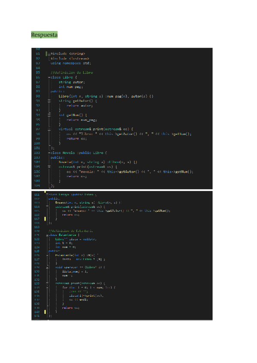257x363 pixels.
Task: Click the "int num_pag;" member declaration
Action: (x=71, y=86)
